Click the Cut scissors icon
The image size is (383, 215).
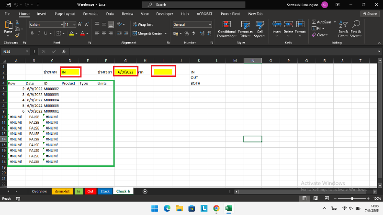click(17, 22)
